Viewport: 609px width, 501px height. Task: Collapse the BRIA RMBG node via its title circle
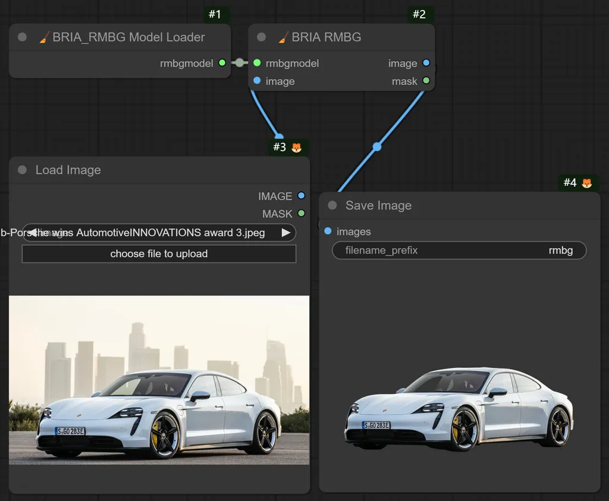click(260, 37)
